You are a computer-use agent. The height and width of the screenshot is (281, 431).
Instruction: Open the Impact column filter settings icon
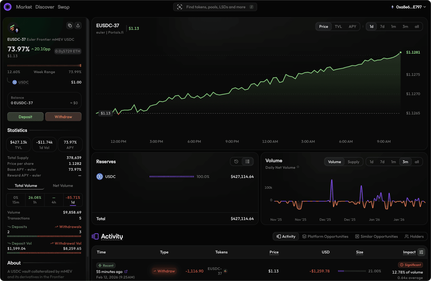[421, 252]
